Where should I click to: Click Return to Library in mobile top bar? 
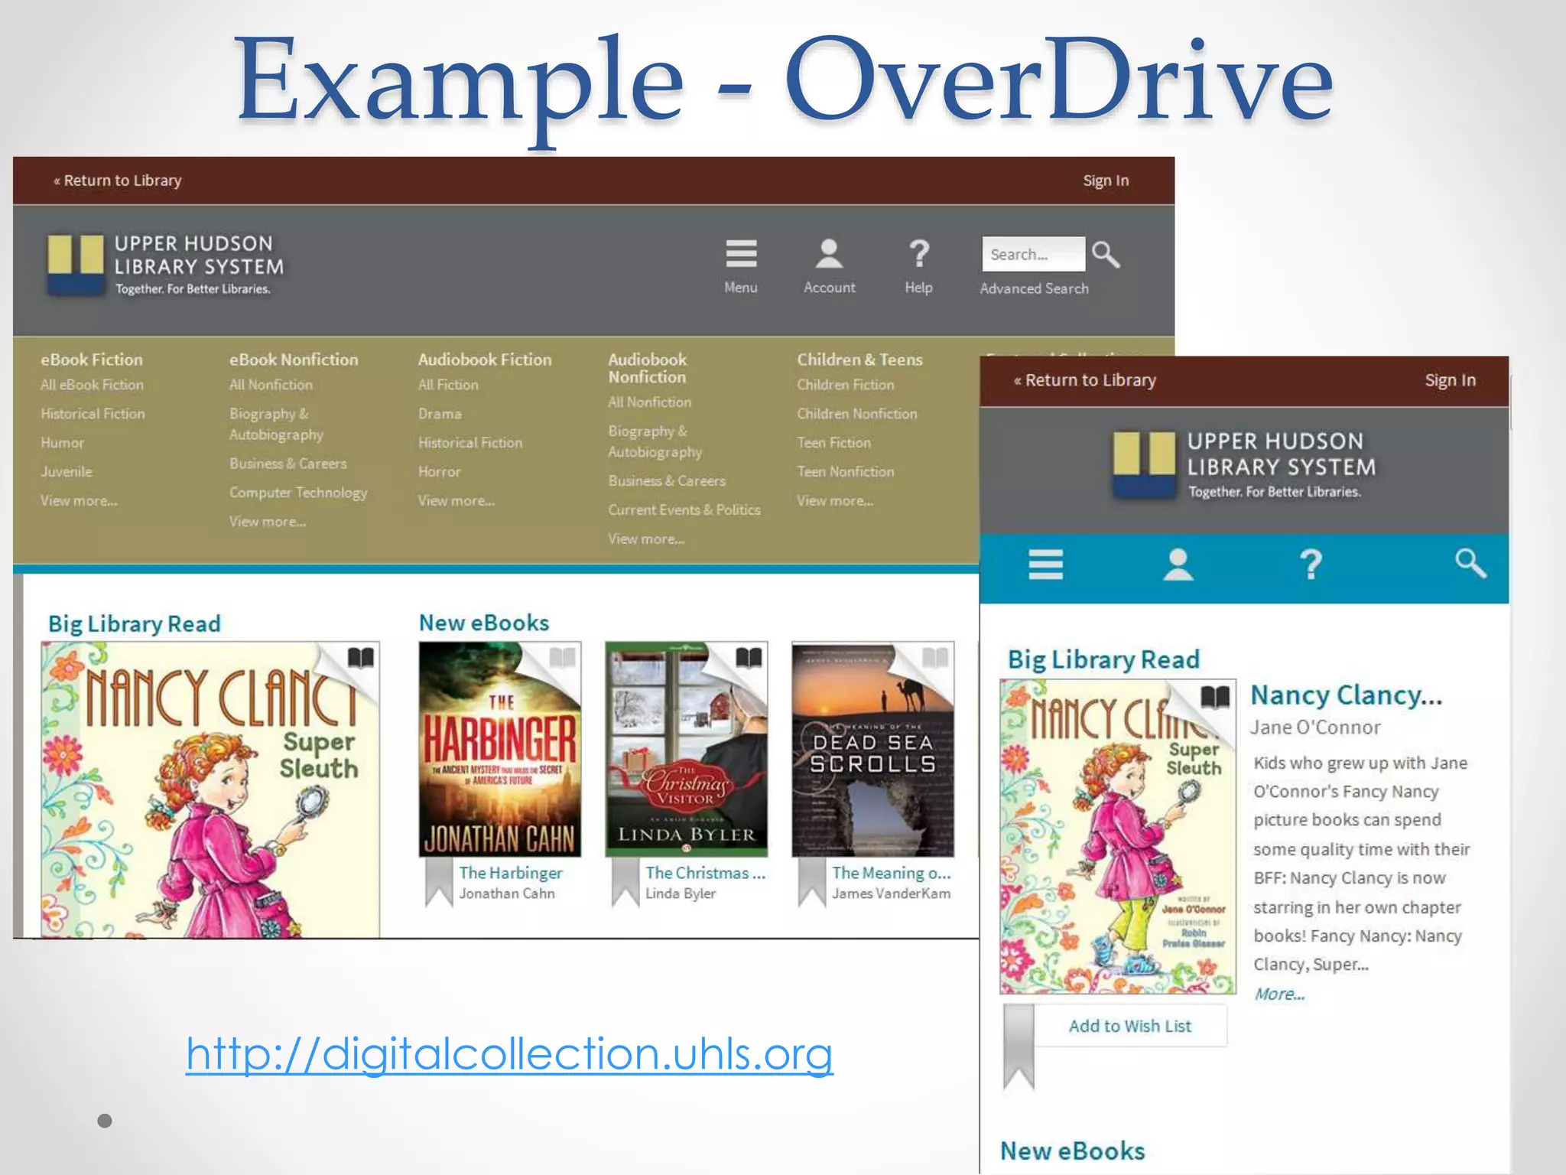coord(1085,380)
